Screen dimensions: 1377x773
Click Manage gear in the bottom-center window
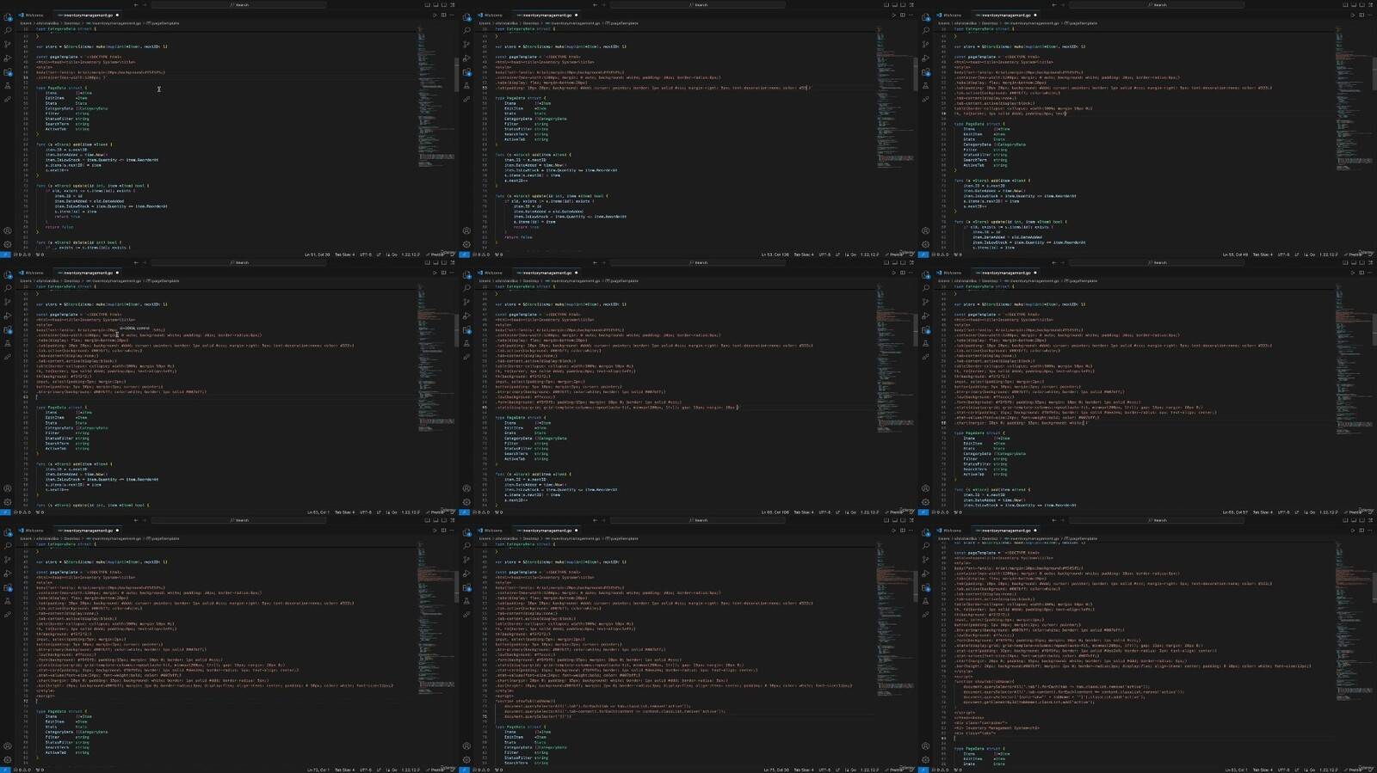(466, 759)
